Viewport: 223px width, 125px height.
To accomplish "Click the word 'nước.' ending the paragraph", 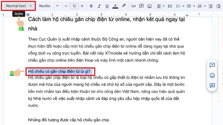I will (x=33, y=105).
